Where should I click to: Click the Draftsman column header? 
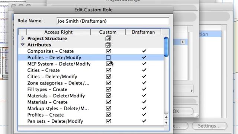click(x=143, y=32)
